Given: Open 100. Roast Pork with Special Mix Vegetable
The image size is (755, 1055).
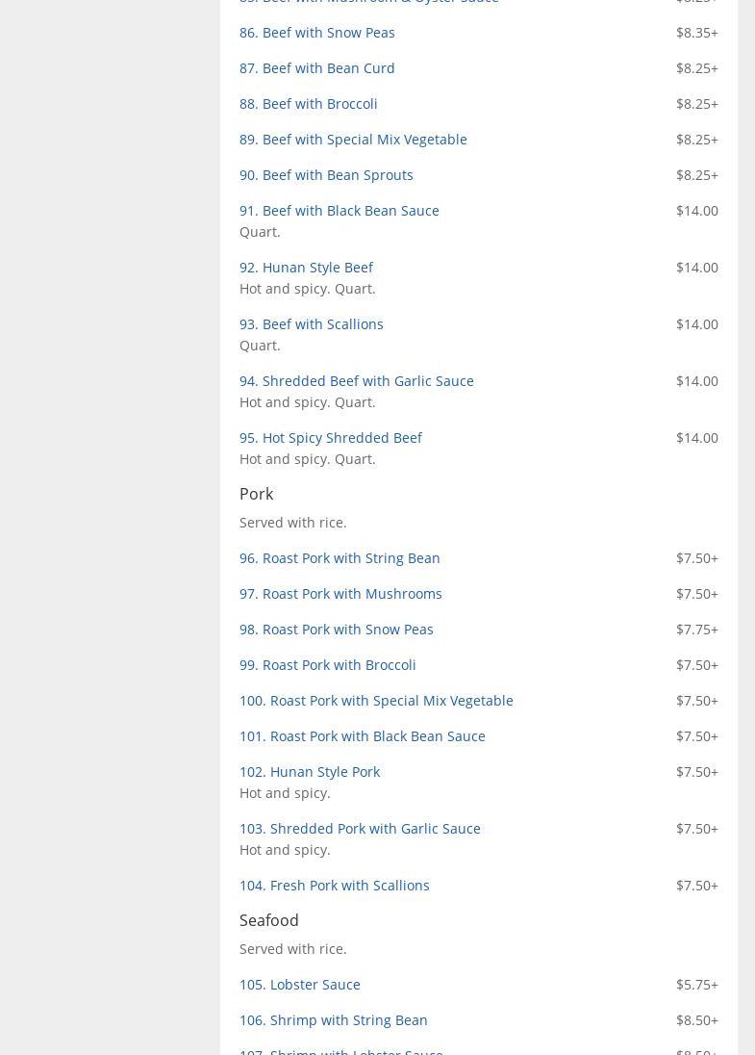Looking at the screenshot, I should [x=376, y=701].
